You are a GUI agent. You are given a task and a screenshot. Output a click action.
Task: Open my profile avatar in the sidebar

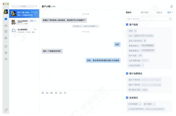(x=6, y=11)
